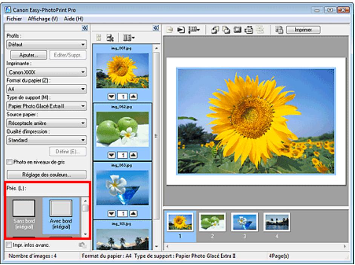355x265 pixels.
Task: Select page 3 flower in the page strip
Action: 245,222
